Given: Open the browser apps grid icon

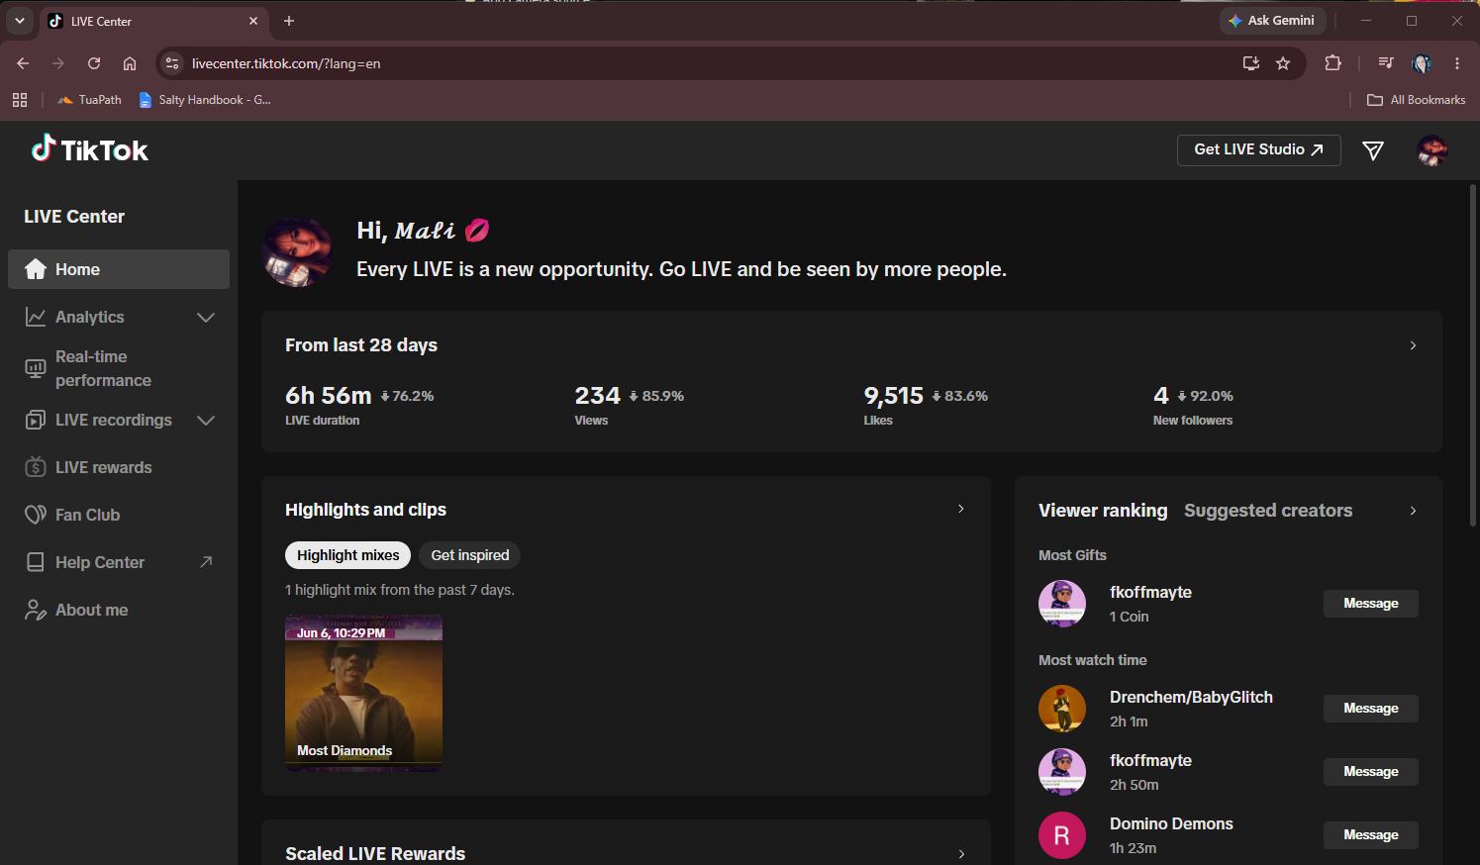Looking at the screenshot, I should tap(20, 100).
